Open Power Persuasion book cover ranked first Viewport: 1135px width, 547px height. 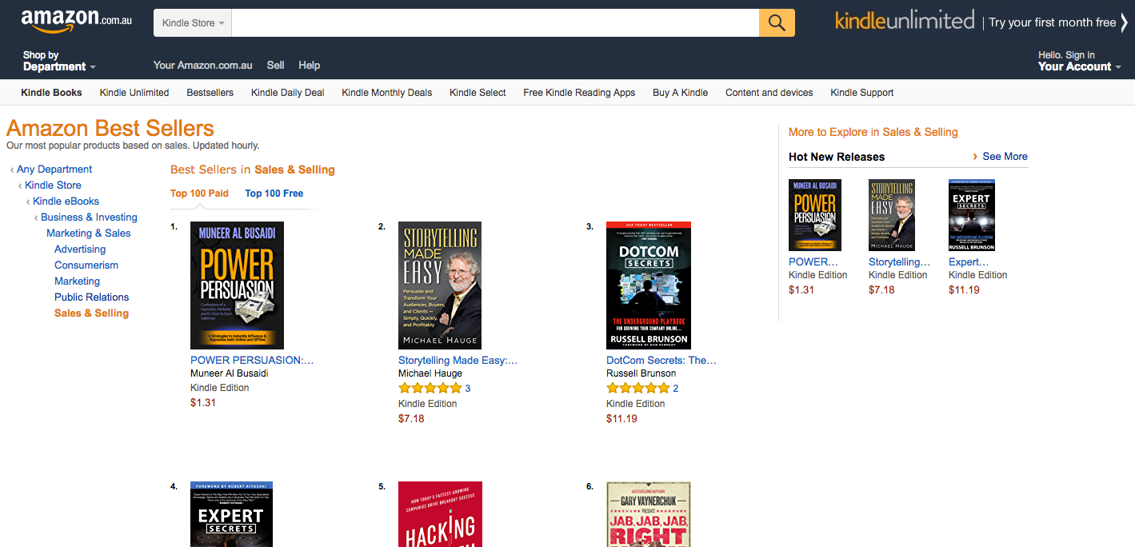coord(237,285)
